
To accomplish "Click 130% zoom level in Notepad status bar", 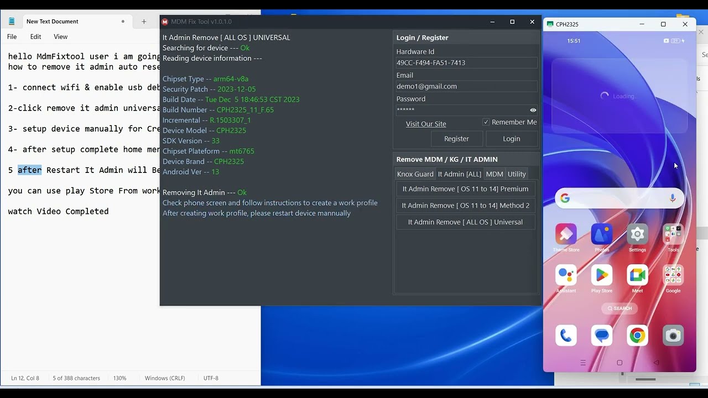I will click(120, 378).
